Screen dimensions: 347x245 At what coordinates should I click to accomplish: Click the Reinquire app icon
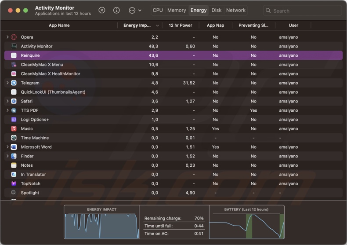click(14, 55)
